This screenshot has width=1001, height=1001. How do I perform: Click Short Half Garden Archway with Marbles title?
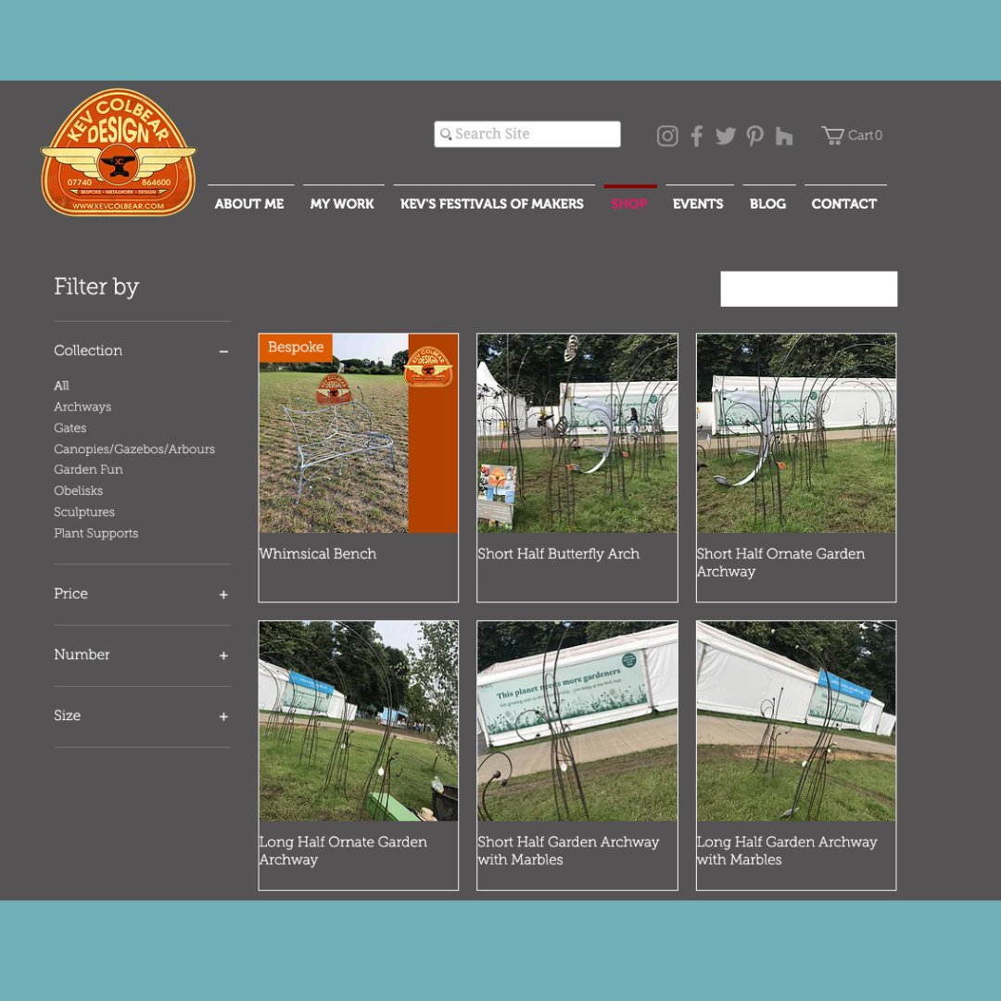click(x=568, y=850)
